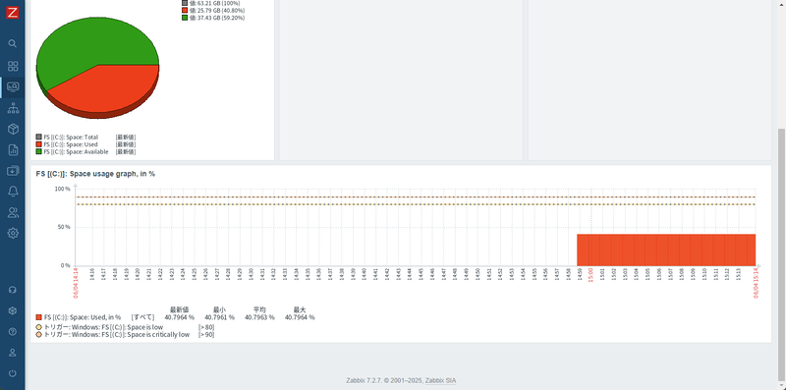Click the 100 % y-axis label
Viewport: 786px width, 390px height.
coord(62,189)
